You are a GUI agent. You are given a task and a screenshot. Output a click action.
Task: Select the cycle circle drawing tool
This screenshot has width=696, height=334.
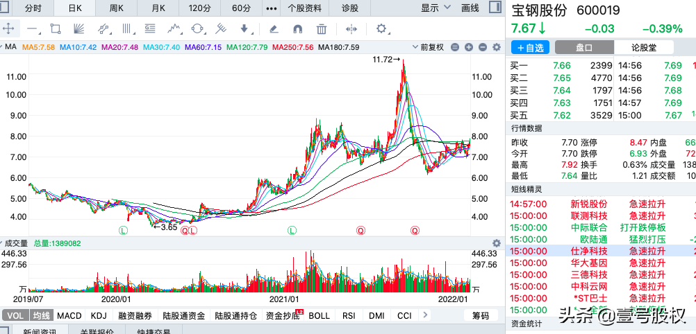click(x=197, y=29)
